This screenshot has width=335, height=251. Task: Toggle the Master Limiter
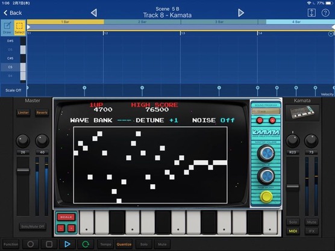(23, 113)
